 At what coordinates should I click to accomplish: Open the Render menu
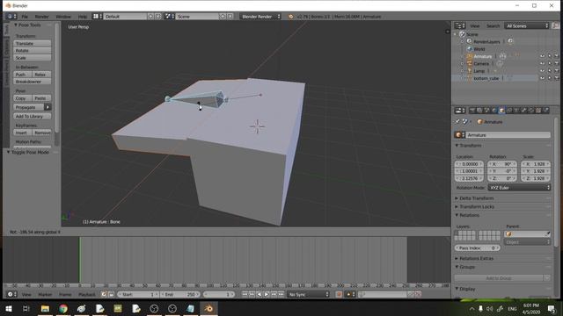(42, 17)
